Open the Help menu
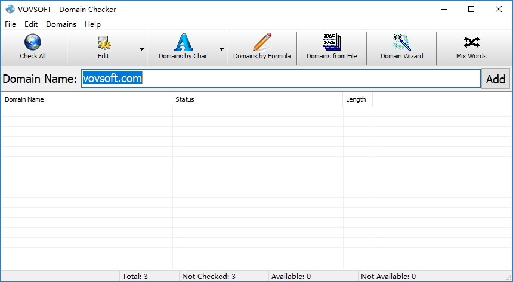Screen dimensions: 513x282 (x=92, y=24)
